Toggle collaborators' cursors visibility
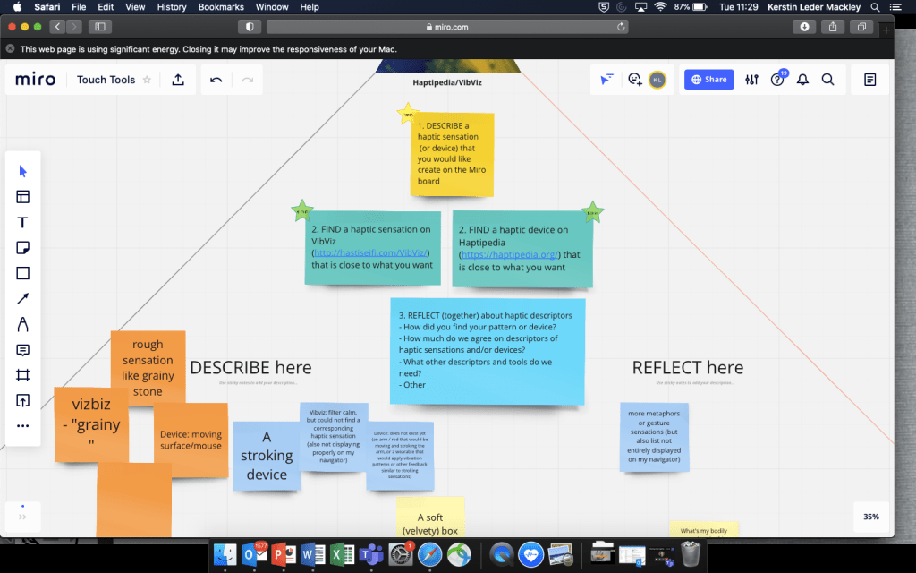 click(x=606, y=80)
